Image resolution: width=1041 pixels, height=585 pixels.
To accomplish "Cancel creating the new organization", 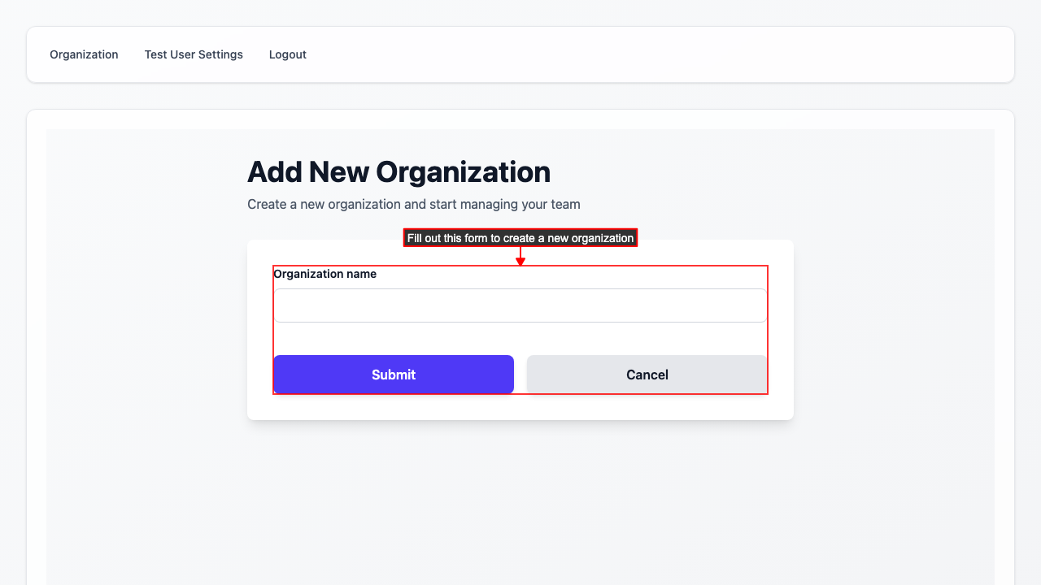I will click(x=647, y=375).
